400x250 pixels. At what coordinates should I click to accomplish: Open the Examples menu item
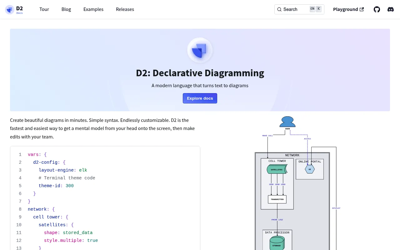[93, 9]
